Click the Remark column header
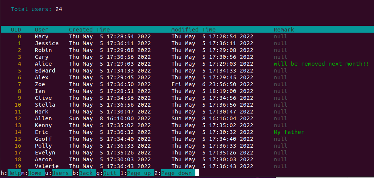Screen dimensions: 374x178 coord(284,30)
